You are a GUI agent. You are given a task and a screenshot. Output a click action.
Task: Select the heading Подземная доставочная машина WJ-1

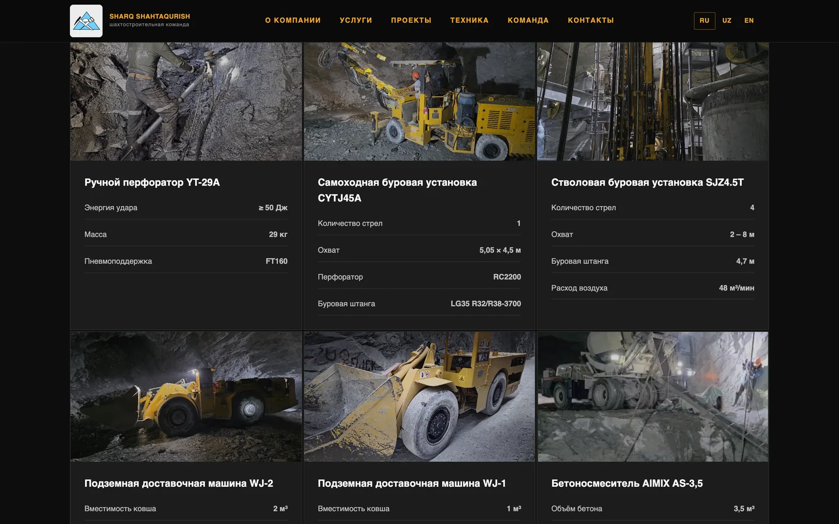(412, 483)
